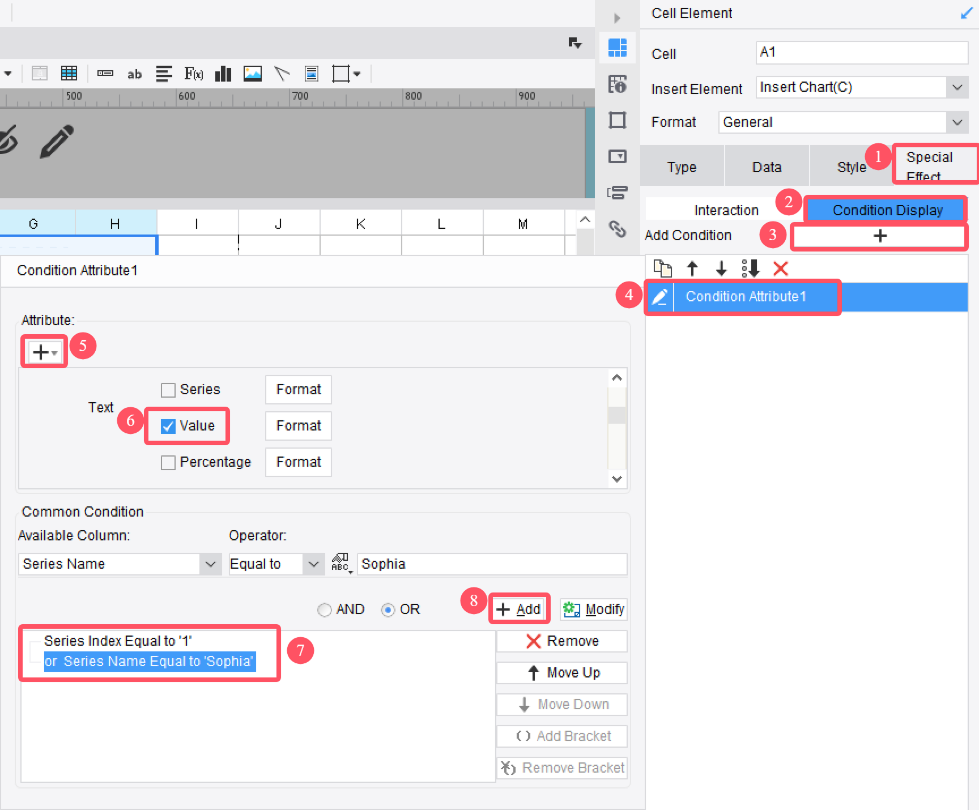
Task: Click the grid table toolbar icon
Action: [x=69, y=73]
